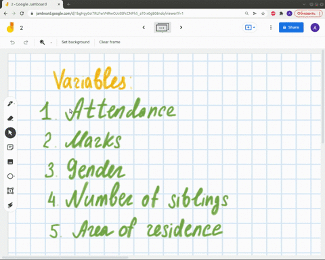Viewport: 325px width, 260px height.
Task: Click the browser zoom search icon
Action: [x=246, y=14]
